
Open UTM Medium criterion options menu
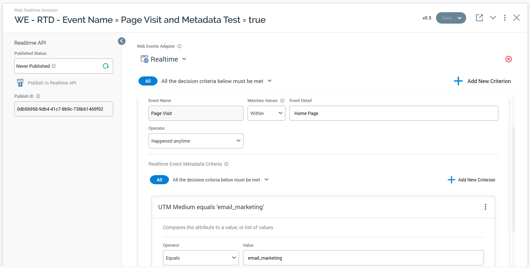(x=485, y=207)
